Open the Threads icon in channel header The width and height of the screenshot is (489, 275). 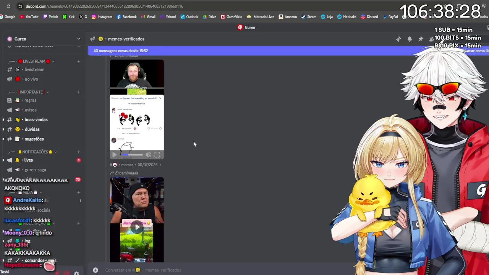click(x=398, y=39)
